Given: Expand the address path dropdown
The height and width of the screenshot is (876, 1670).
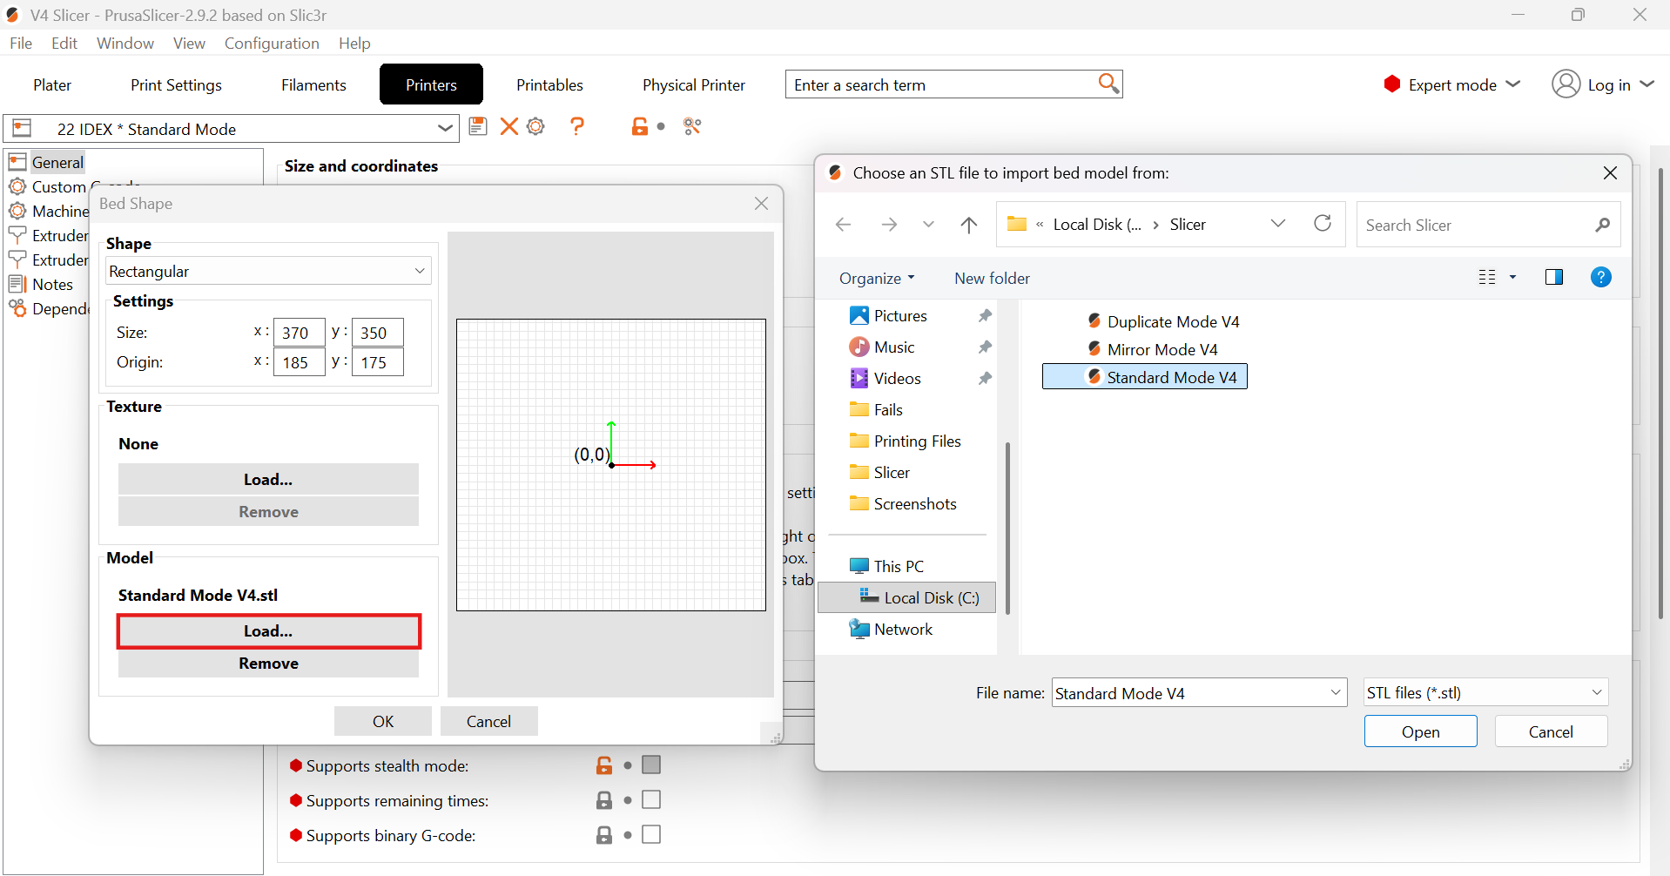Looking at the screenshot, I should coord(1277,224).
